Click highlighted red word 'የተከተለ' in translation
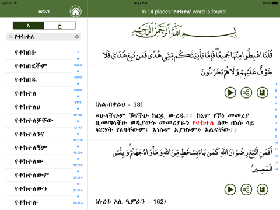This screenshot has height=210, width=280. [x=203, y=123]
